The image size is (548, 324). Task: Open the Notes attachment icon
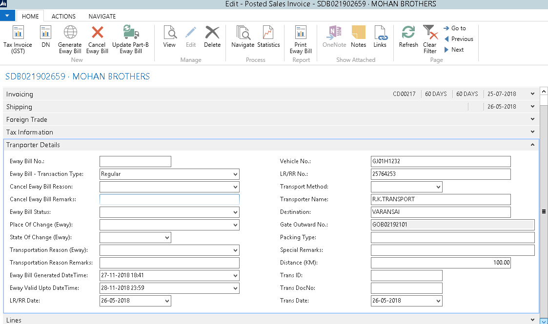click(x=358, y=33)
